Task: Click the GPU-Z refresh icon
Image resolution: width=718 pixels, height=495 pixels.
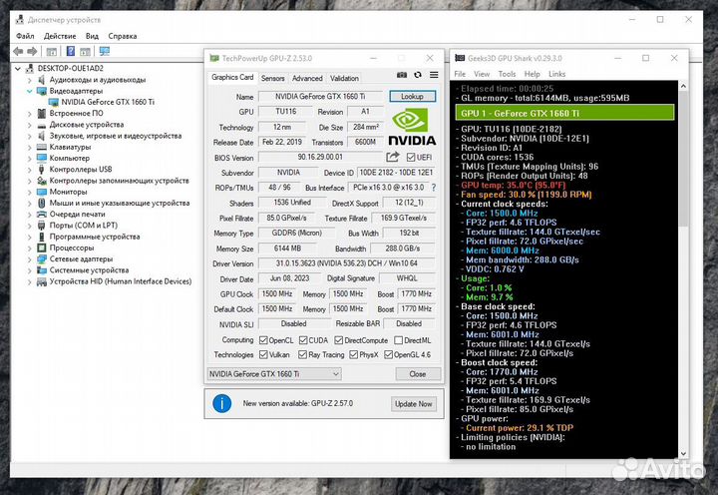Action: (x=418, y=75)
